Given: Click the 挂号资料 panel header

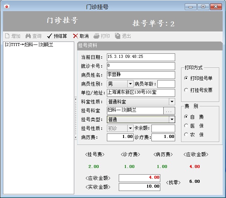Looking at the screenshot, I should click(x=150, y=46).
